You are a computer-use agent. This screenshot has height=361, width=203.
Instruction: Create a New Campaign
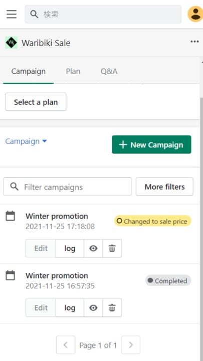tap(151, 144)
